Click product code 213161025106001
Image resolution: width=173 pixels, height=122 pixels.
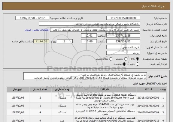pos(148,98)
